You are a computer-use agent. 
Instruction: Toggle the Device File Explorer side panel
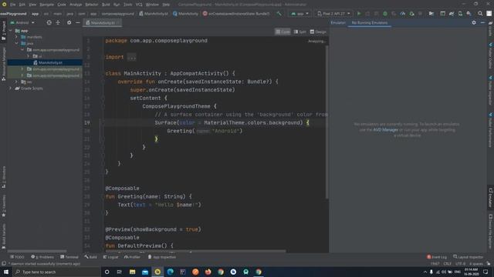pyautogui.click(x=491, y=232)
